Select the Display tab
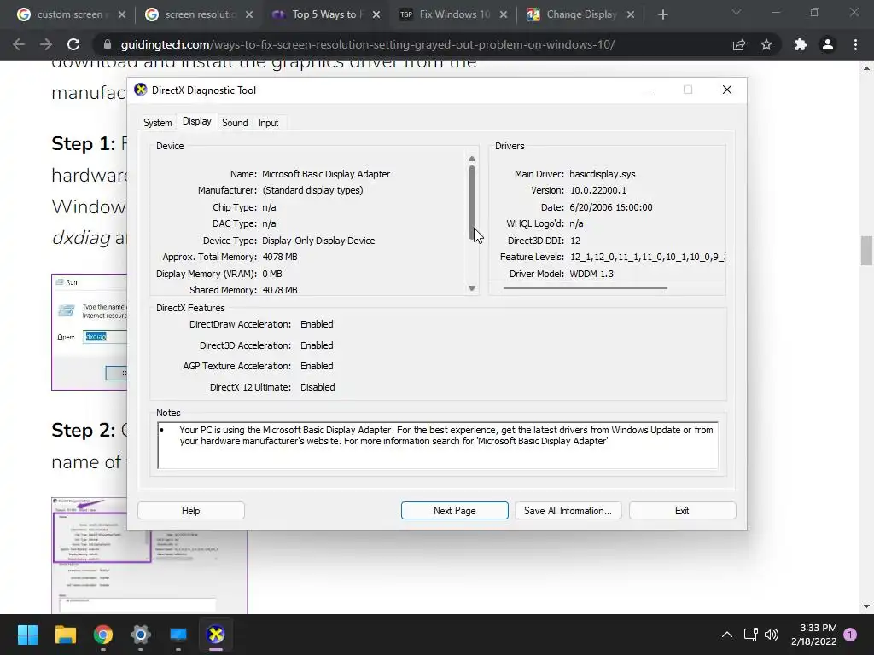 (197, 121)
